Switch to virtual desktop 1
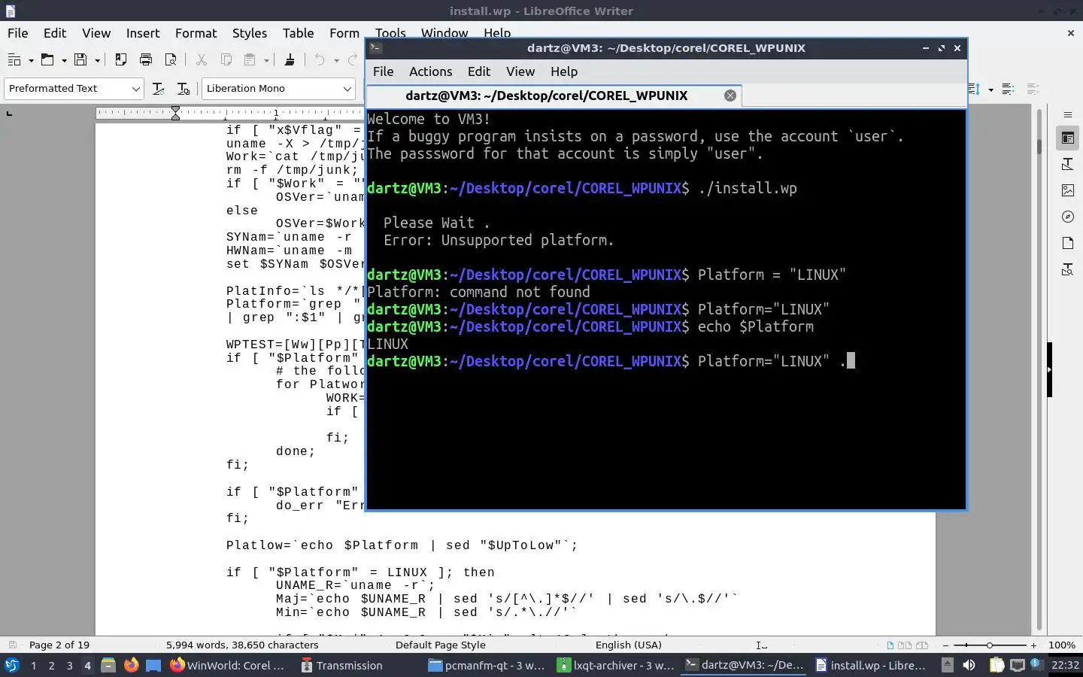Viewport: 1083px width, 677px height. [33, 665]
